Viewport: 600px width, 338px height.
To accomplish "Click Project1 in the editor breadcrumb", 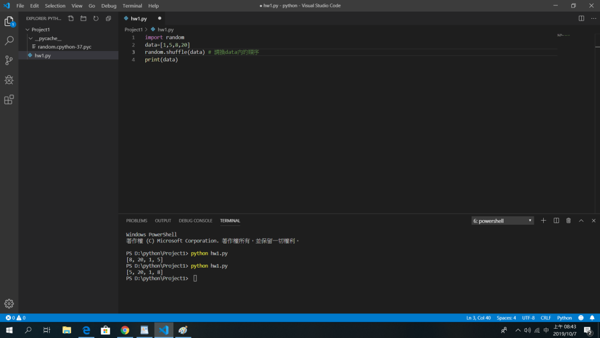I will (134, 29).
